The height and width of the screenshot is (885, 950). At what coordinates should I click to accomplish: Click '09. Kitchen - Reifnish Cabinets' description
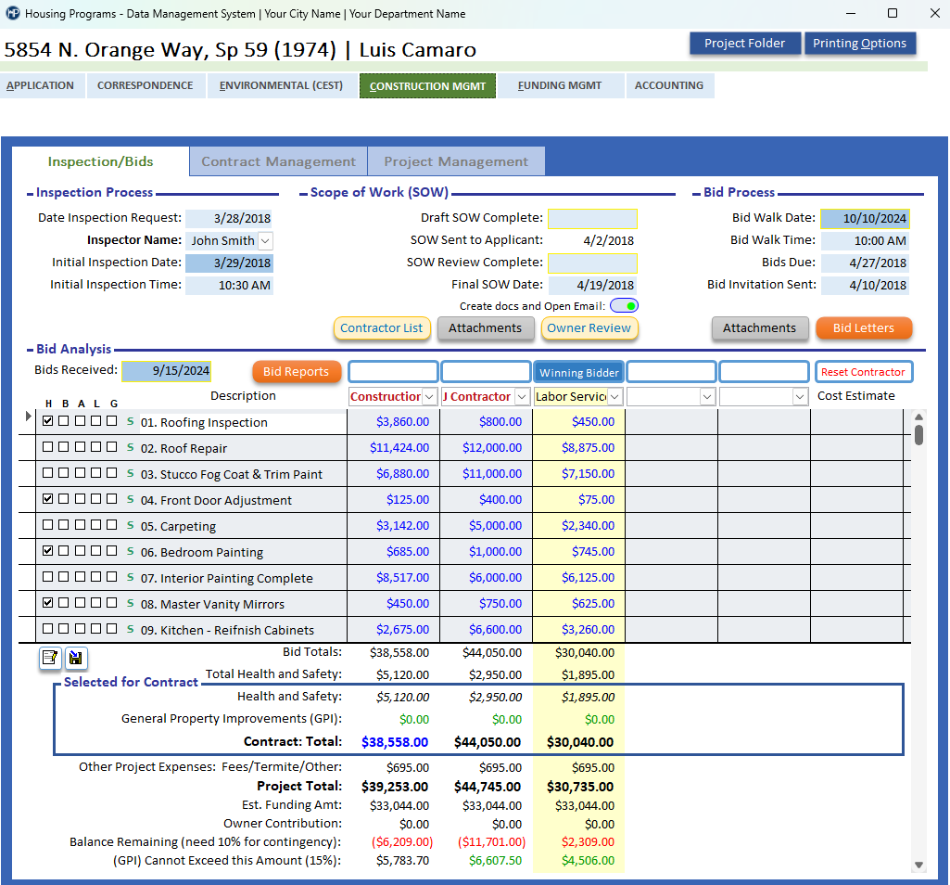[x=227, y=630]
